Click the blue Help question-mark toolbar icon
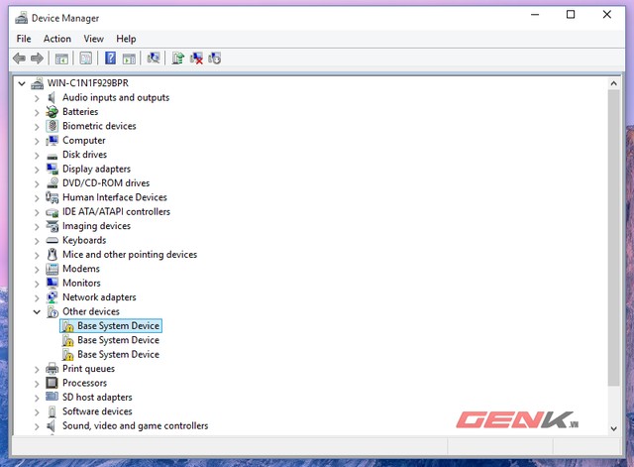634x467 pixels. 111,58
